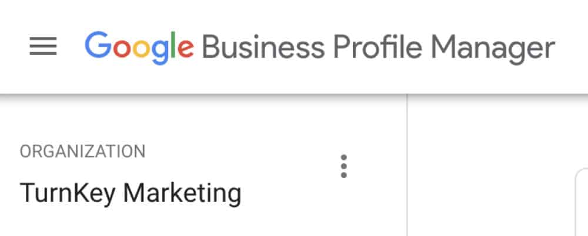This screenshot has height=236, width=588.
Task: Click the red letter e of the Google logo
Action: pyautogui.click(x=186, y=49)
